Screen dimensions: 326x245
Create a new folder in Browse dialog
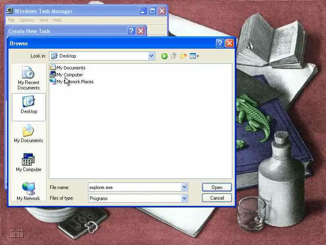[183, 56]
